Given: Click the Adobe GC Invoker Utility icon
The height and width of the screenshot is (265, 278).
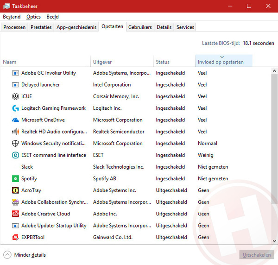Looking at the screenshot, I should tap(15, 73).
